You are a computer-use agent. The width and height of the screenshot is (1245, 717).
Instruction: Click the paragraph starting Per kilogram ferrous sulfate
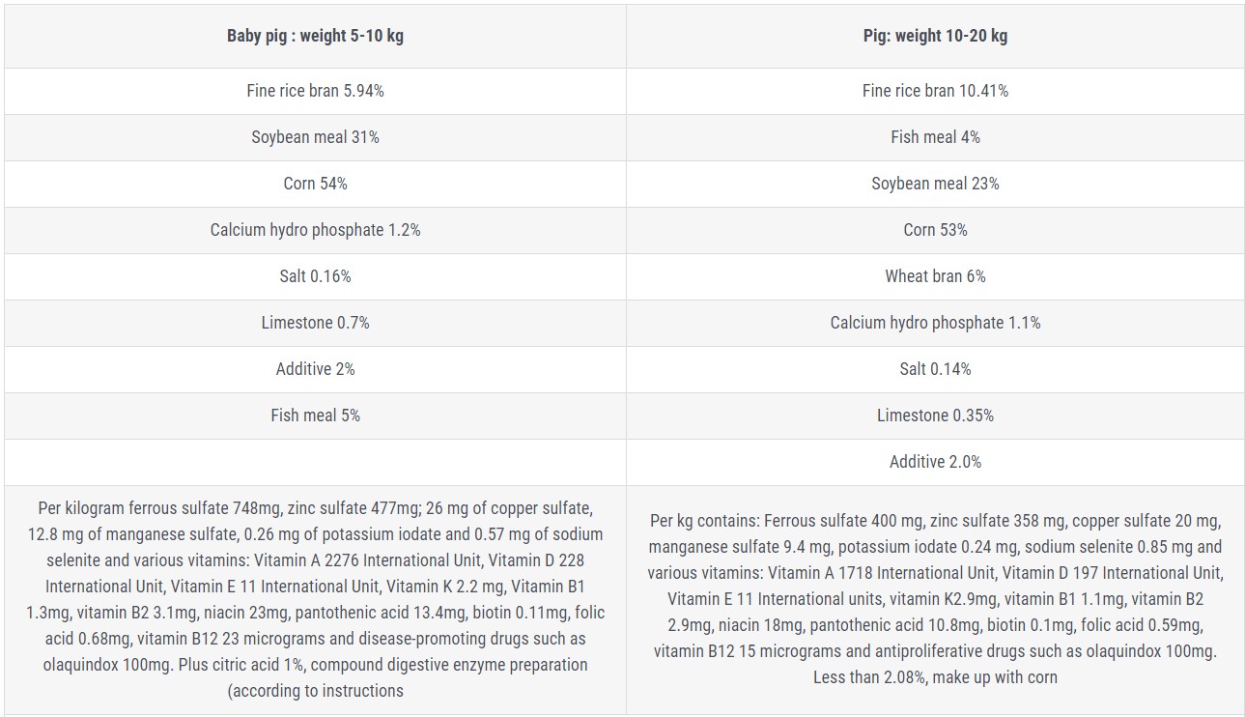pyautogui.click(x=315, y=599)
